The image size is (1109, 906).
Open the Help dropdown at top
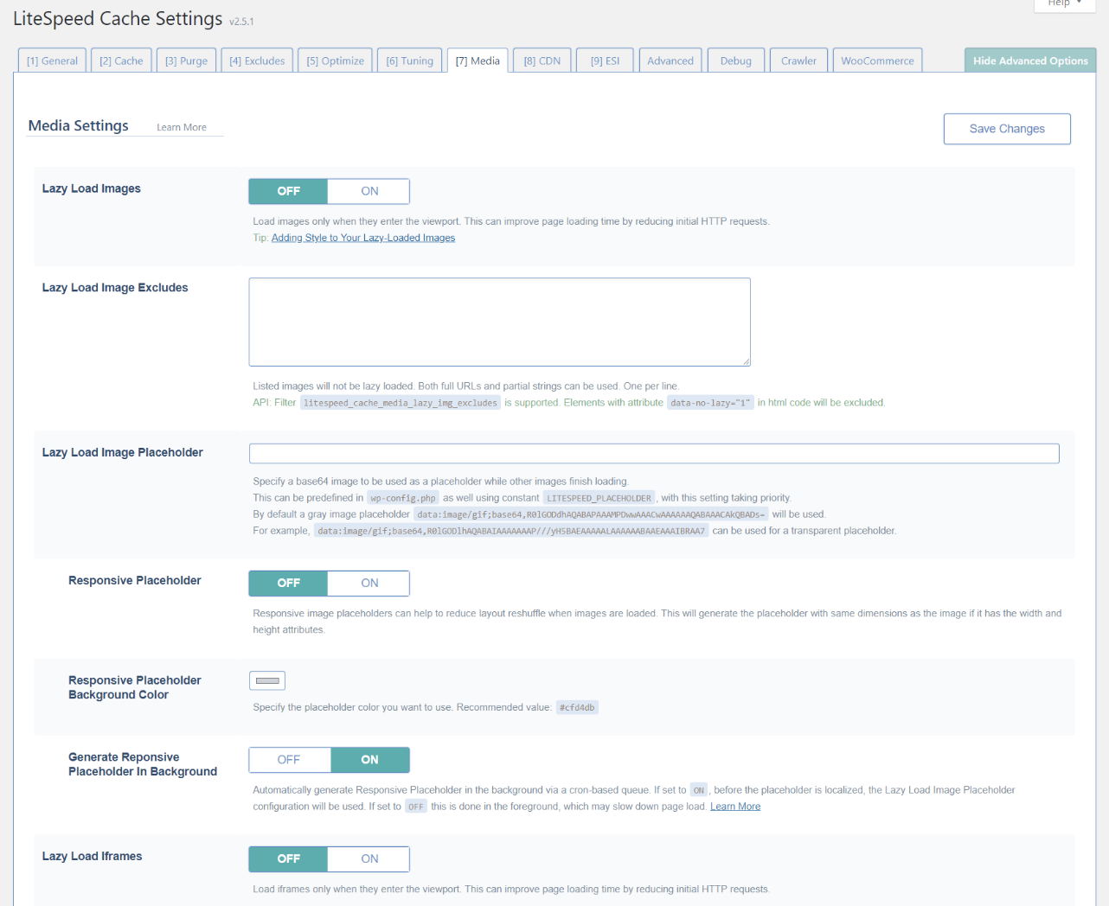tap(1064, 3)
